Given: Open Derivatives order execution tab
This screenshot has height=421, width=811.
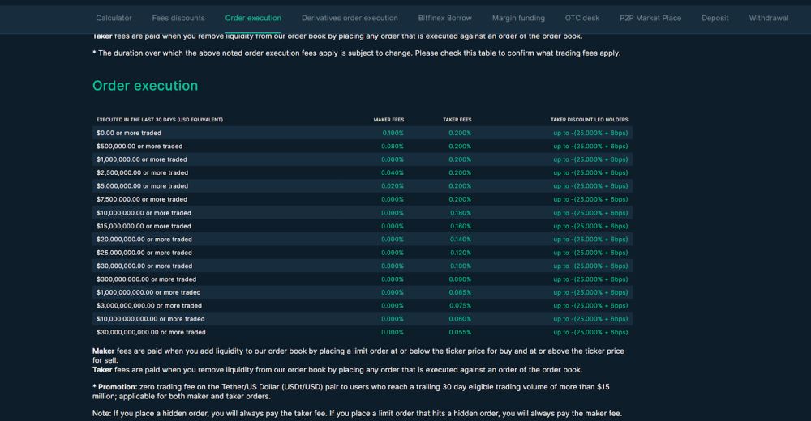Looking at the screenshot, I should coord(350,18).
